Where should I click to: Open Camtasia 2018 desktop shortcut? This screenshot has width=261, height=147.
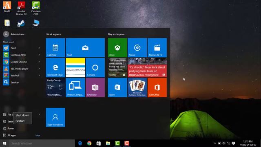pos(36,8)
